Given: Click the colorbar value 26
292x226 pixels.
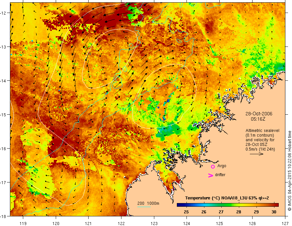Looking at the screenshot, I should tap(204, 212).
